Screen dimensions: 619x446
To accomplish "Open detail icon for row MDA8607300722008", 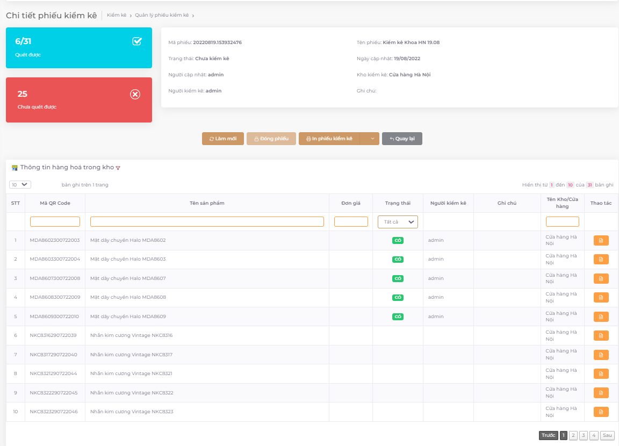I will (601, 278).
